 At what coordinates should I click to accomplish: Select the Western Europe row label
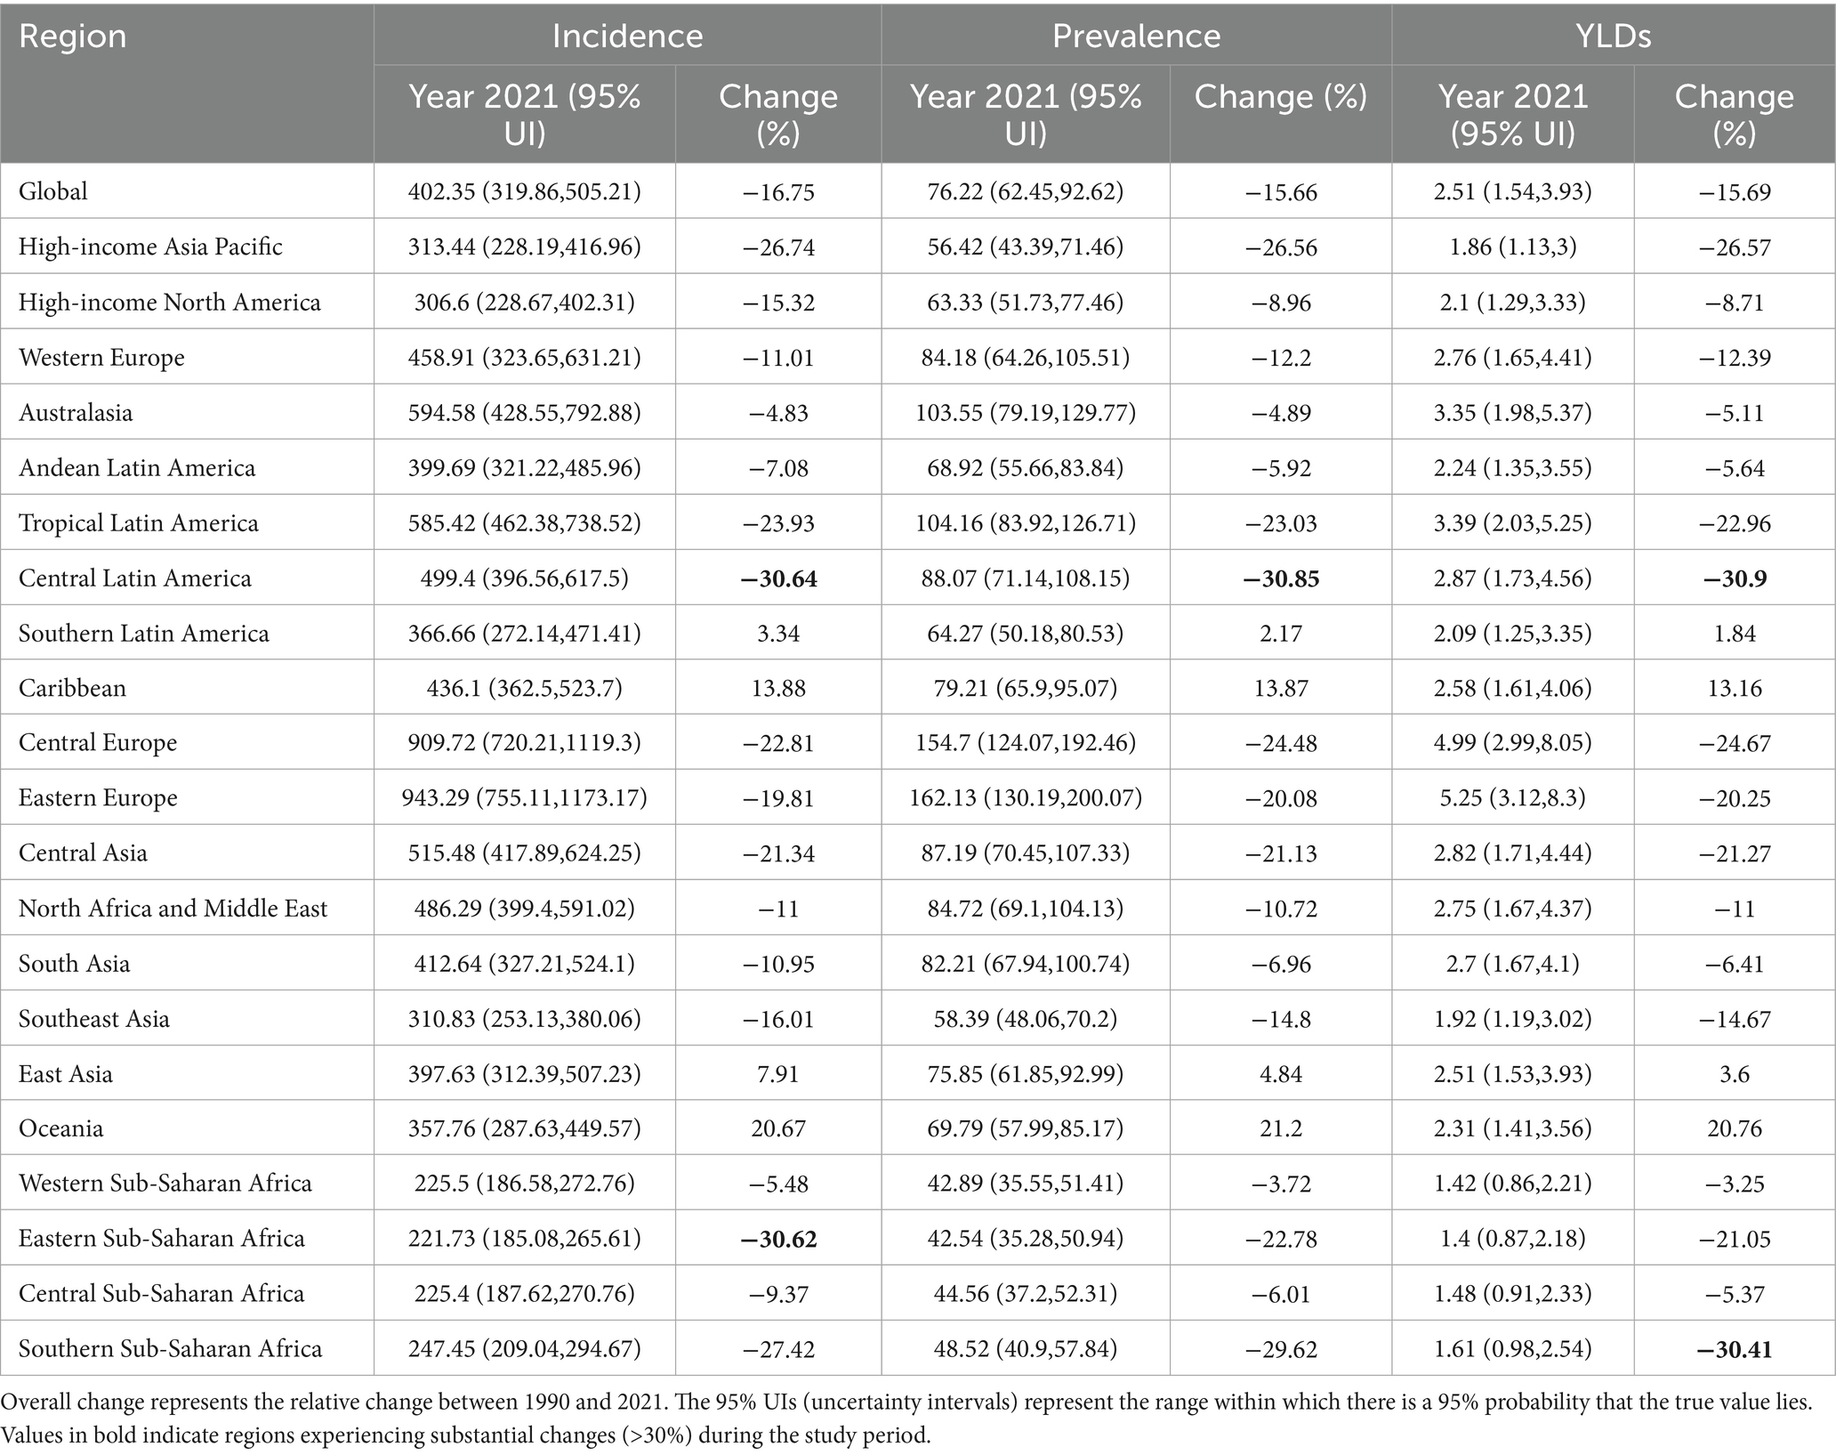click(x=101, y=357)
